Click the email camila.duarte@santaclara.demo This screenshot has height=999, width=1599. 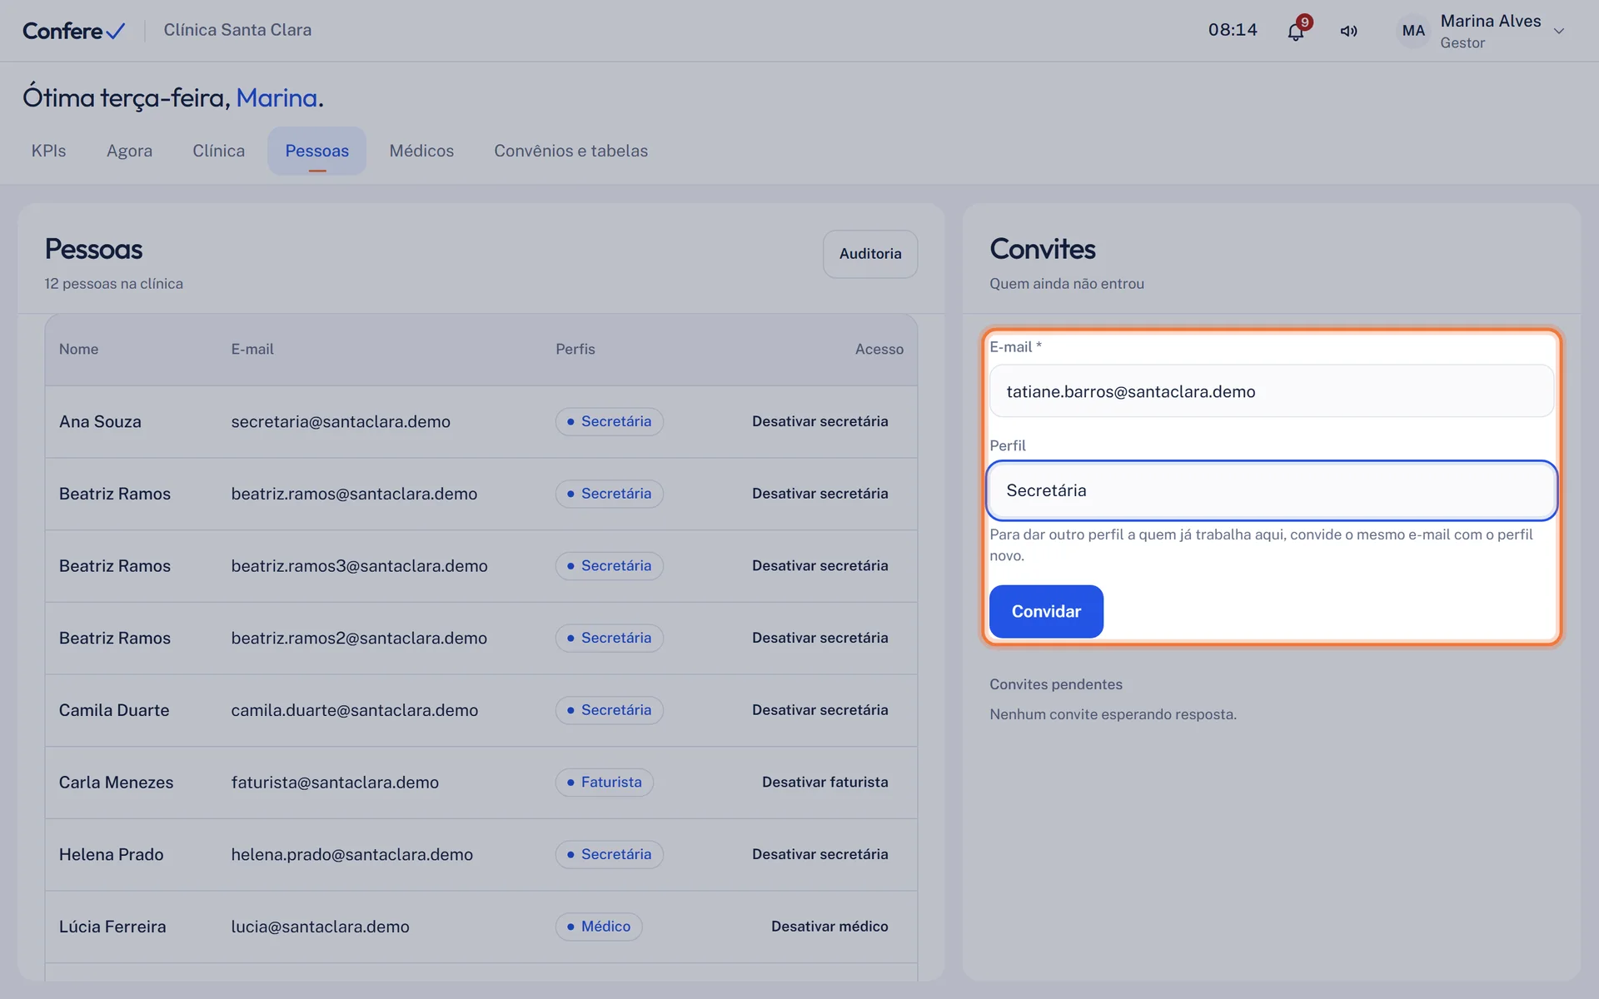point(354,710)
